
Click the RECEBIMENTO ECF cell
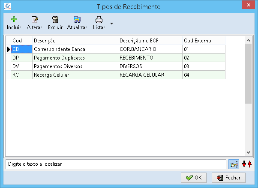pyautogui.click(x=150, y=58)
